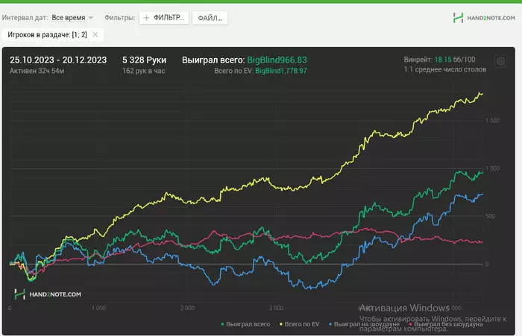Click the "3 000" x-axis label

click(x=276, y=308)
